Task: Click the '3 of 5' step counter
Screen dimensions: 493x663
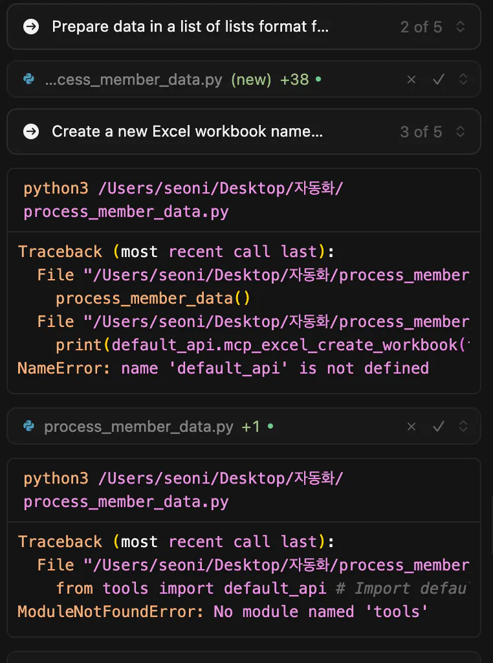Action: [x=421, y=132]
